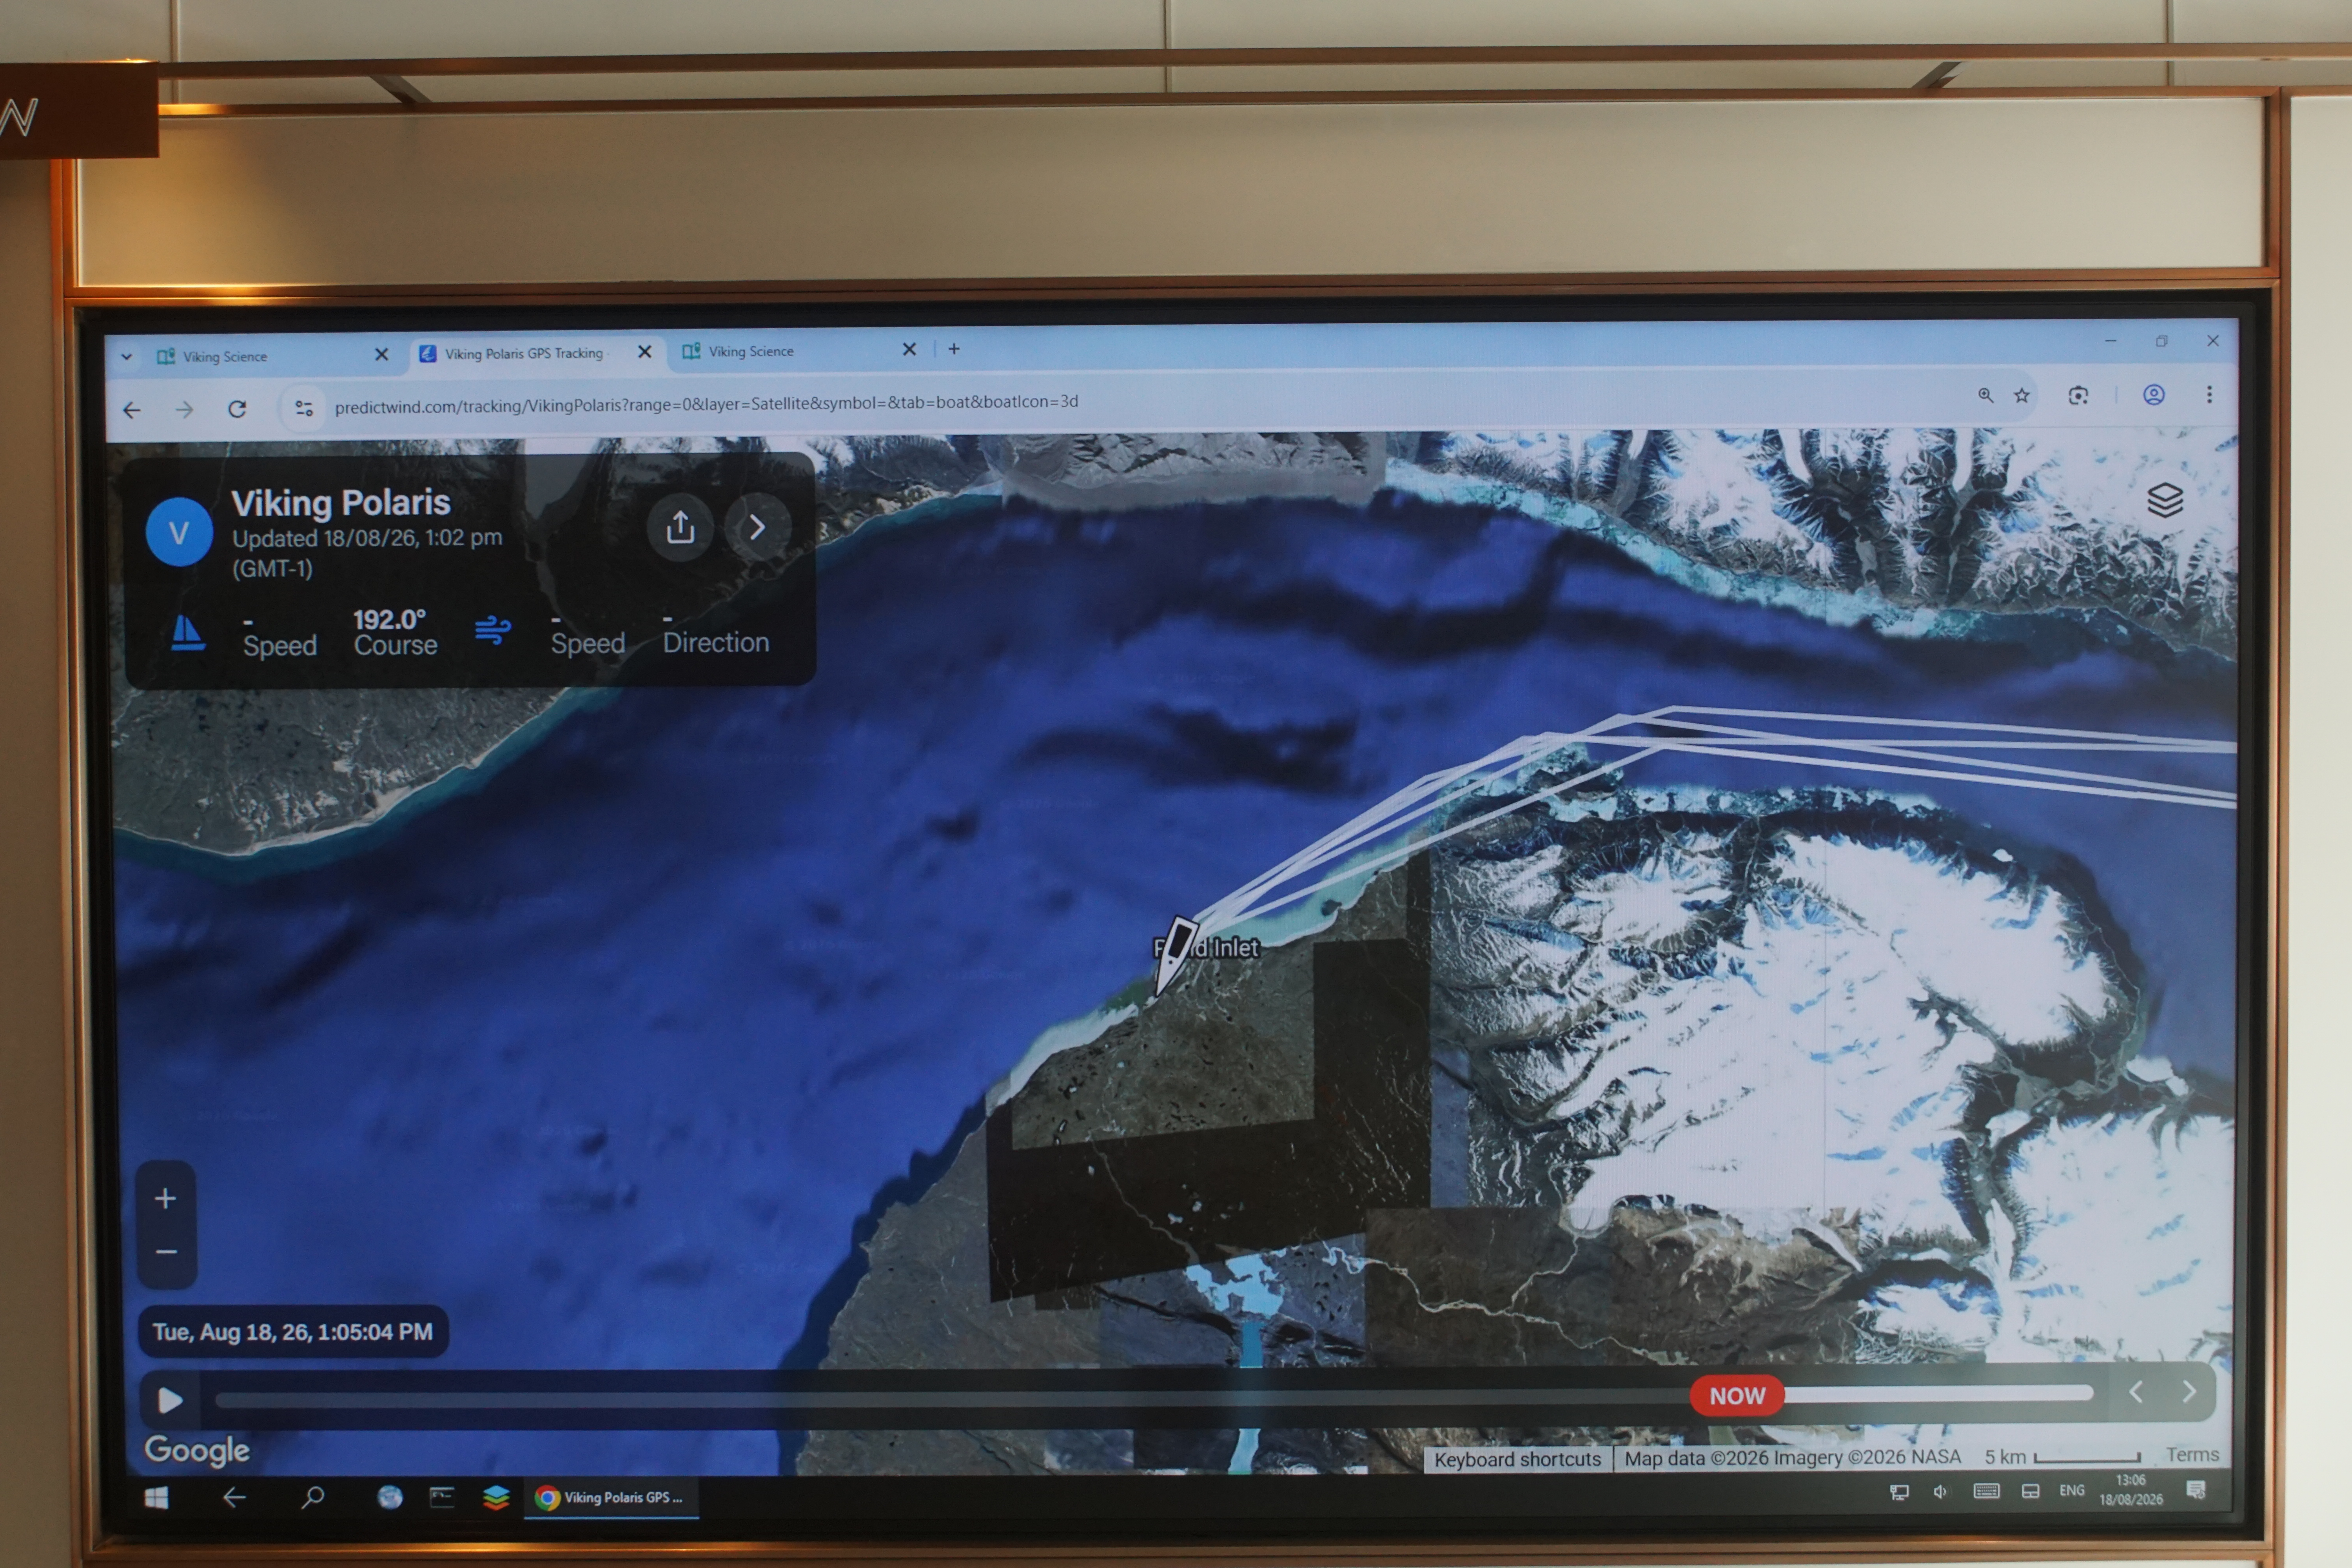Click the wind Direction label

pos(716,642)
